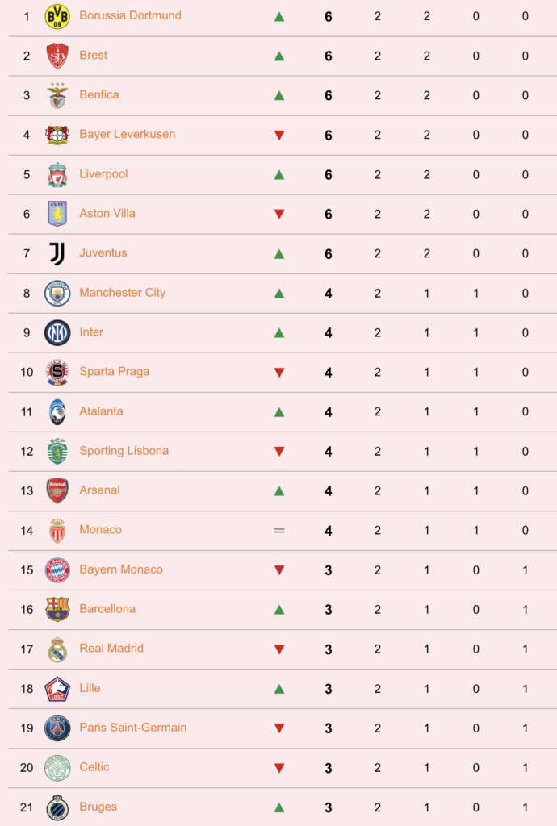
Task: Click the Barcellona crest
Action: pos(57,609)
